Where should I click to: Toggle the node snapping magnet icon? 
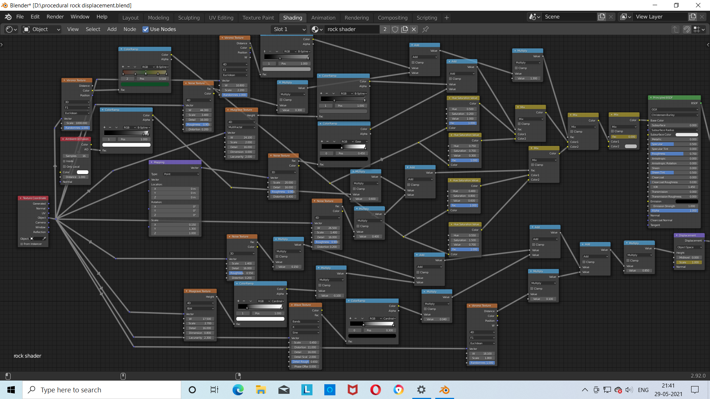[687, 29]
